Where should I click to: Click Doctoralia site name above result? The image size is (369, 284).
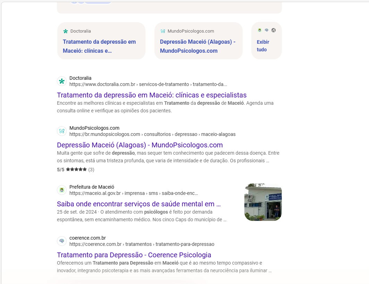click(x=80, y=78)
